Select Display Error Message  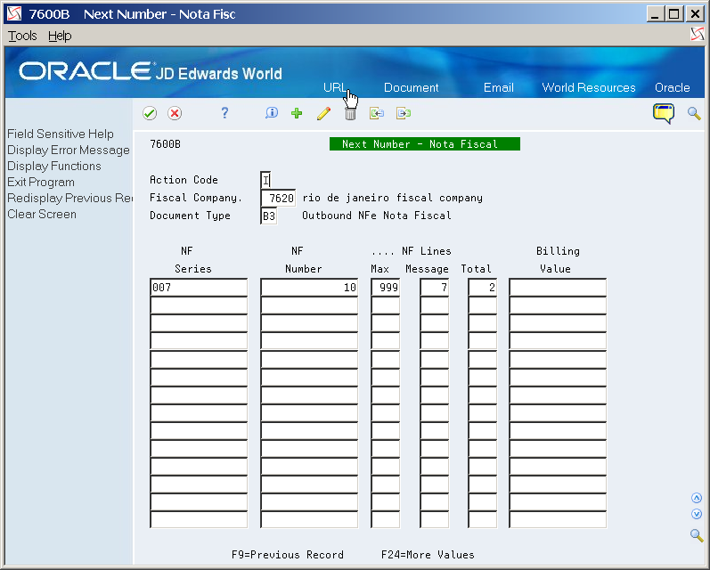click(69, 150)
